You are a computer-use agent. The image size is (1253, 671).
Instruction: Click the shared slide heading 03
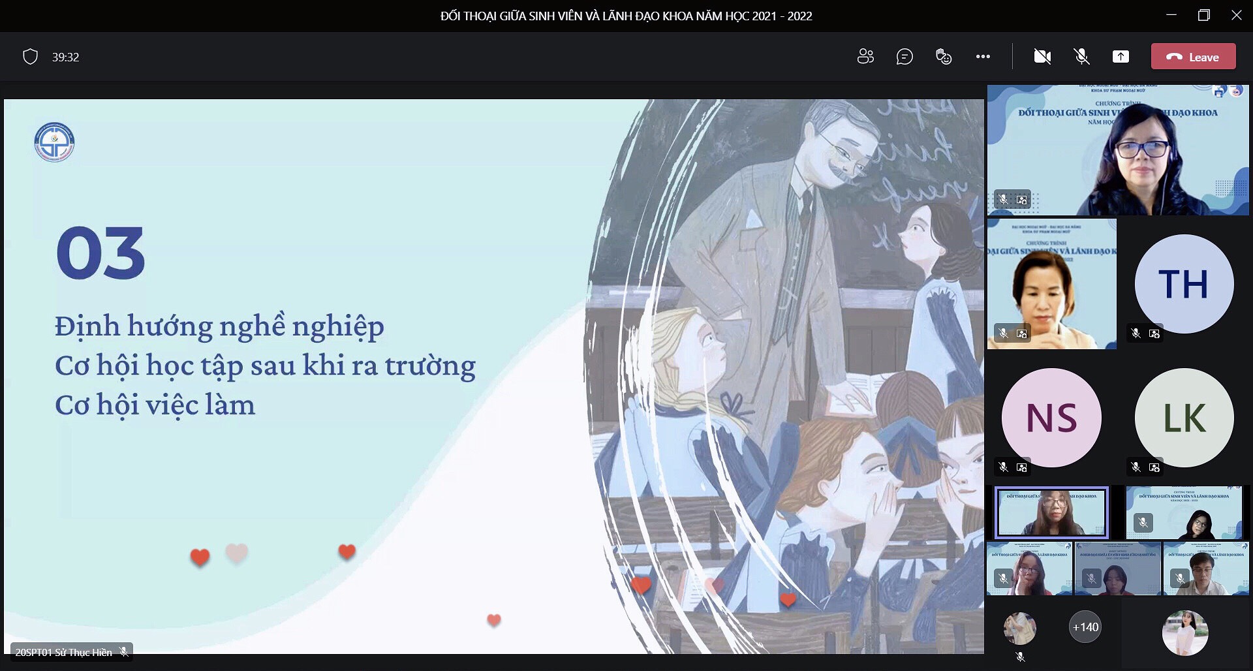pyautogui.click(x=101, y=253)
